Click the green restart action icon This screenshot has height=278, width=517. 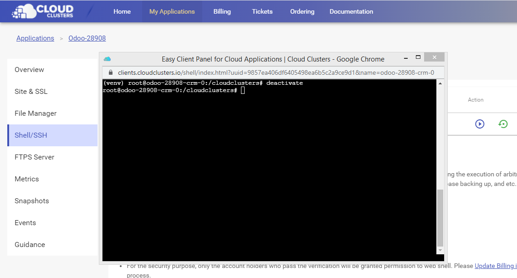pyautogui.click(x=503, y=124)
